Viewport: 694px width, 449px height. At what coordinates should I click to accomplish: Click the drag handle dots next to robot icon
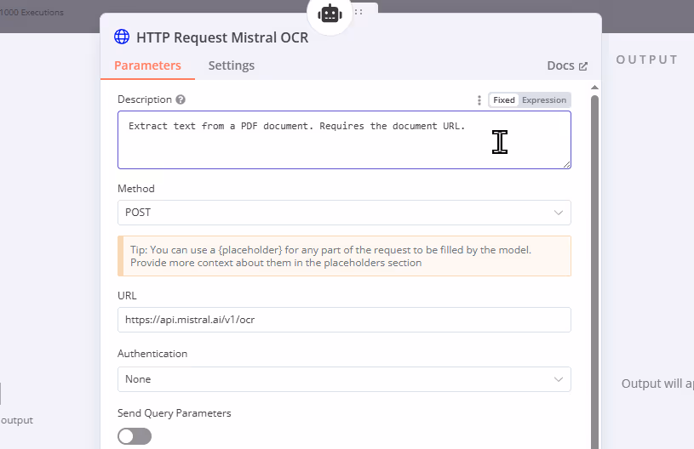(x=358, y=12)
